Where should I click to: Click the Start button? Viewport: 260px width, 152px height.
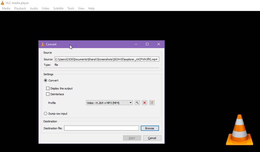132,138
